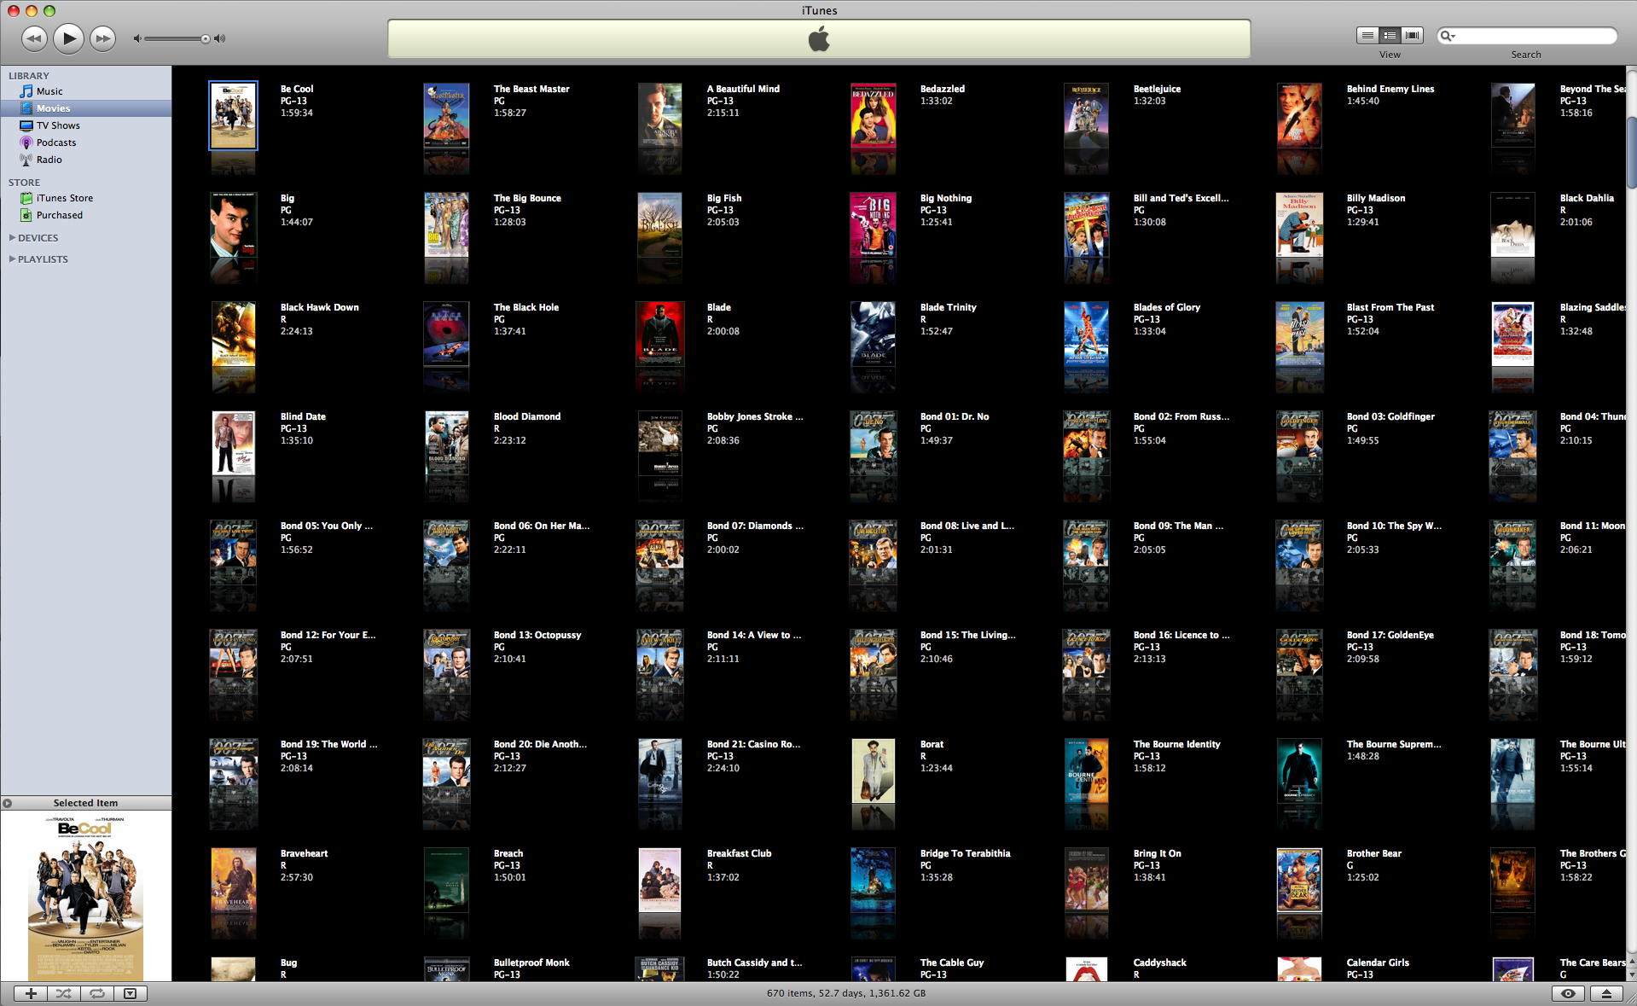Click the rewind previous track button
This screenshot has width=1637, height=1006.
(x=34, y=38)
